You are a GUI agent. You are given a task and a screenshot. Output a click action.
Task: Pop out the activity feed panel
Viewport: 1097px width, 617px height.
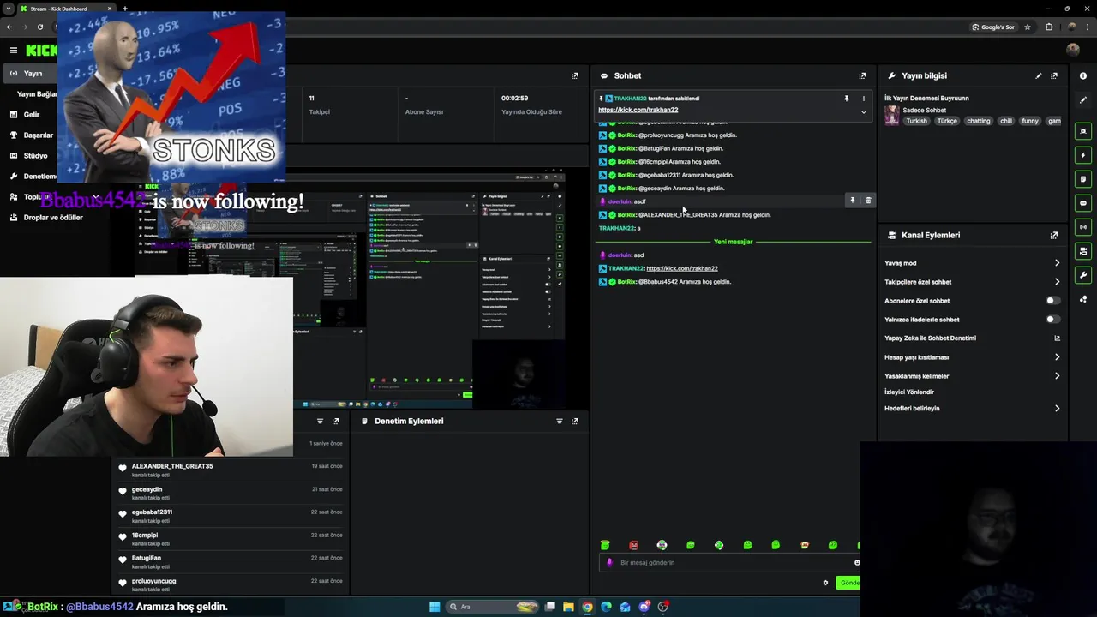(x=335, y=421)
